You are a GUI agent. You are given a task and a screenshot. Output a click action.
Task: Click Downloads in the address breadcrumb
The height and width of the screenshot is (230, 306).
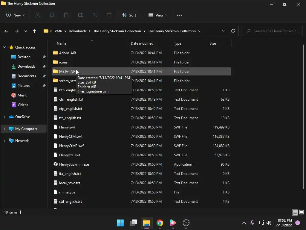pos(77,31)
